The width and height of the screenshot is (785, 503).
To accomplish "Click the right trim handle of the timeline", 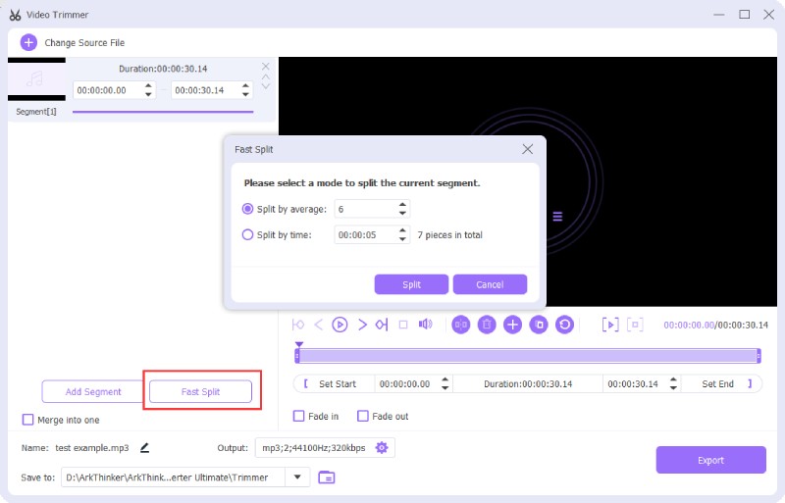I will coord(759,356).
